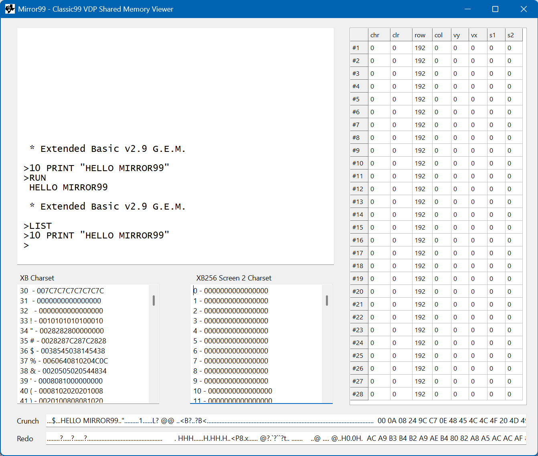Click the TI screen mirror display area
The height and width of the screenshot is (456, 538).
(x=176, y=146)
